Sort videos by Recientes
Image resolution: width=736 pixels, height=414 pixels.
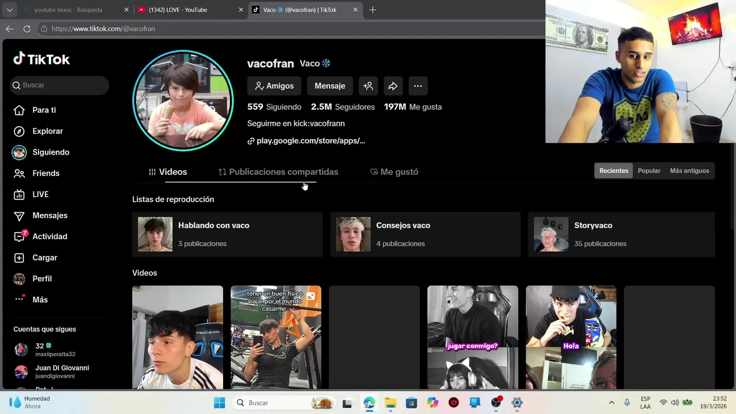[614, 171]
